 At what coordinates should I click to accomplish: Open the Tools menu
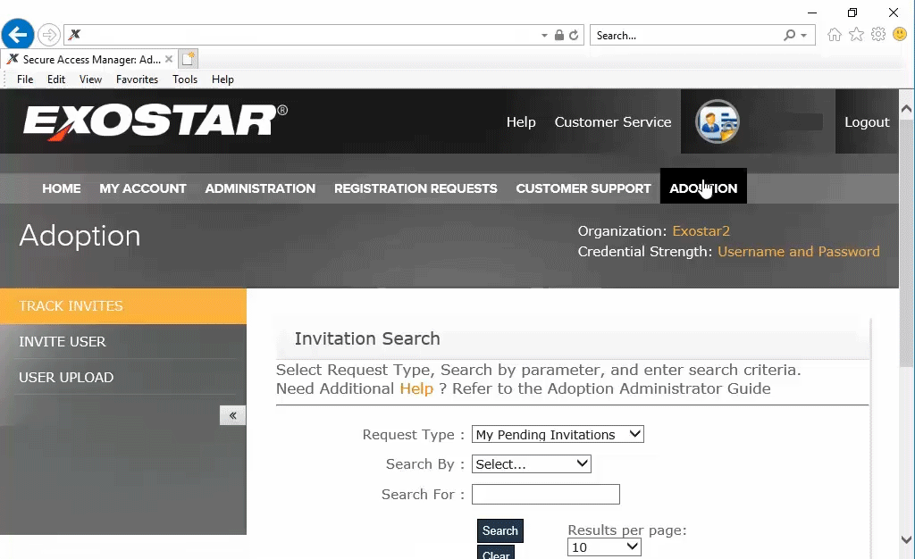(x=184, y=79)
